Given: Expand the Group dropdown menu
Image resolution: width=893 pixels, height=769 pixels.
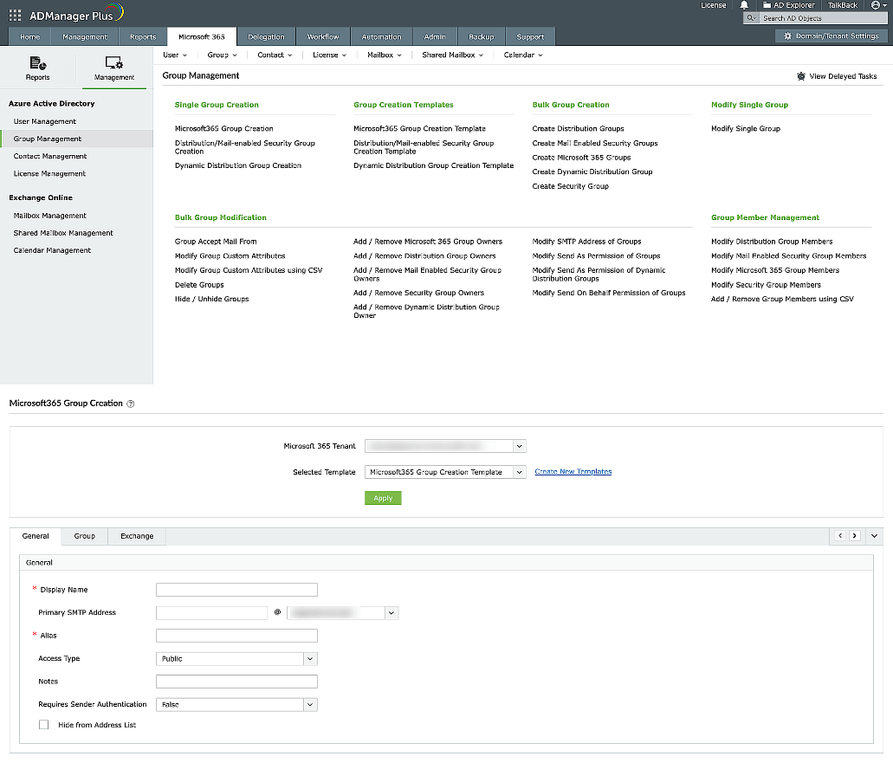Looking at the screenshot, I should pos(222,55).
